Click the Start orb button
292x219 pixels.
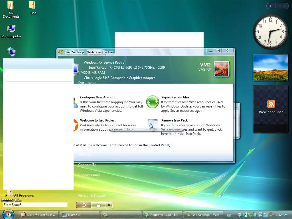point(8,214)
